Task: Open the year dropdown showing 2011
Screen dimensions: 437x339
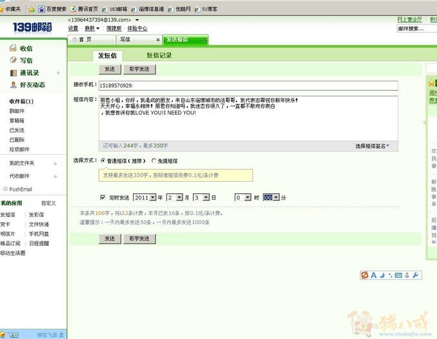Action: pos(153,198)
